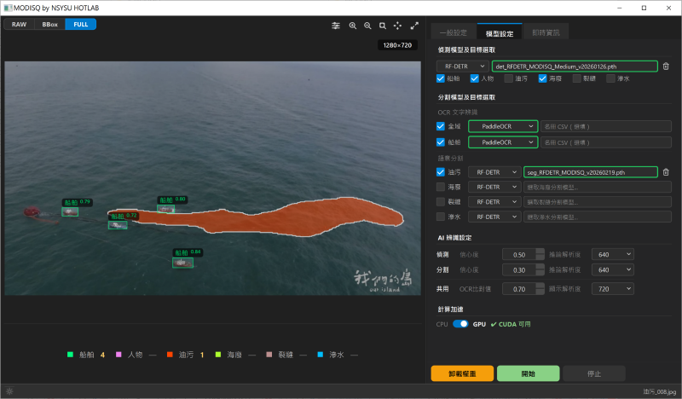The image size is (682, 399).
Task: Click the orange 油污 legend color swatch
Action: pyautogui.click(x=170, y=355)
